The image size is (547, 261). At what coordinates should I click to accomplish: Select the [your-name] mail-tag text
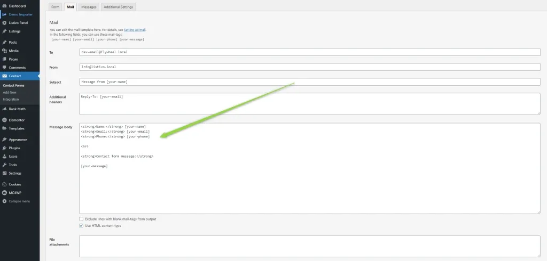tap(61, 39)
